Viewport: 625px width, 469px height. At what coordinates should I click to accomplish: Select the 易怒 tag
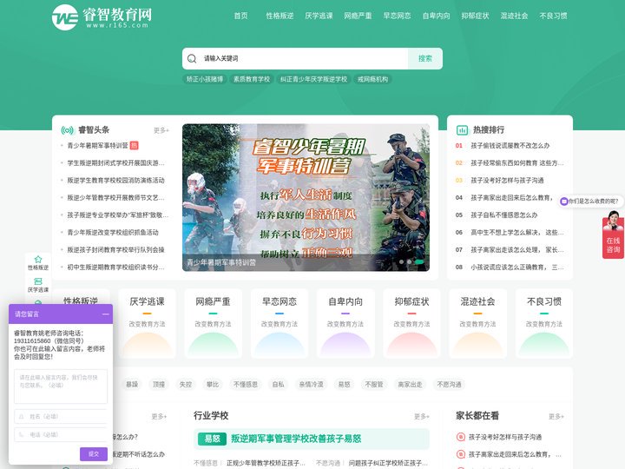[x=344, y=385]
